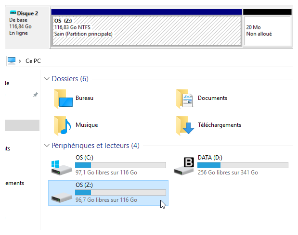Click the OS (C:) drive name
298x235 pixels.
click(x=84, y=158)
